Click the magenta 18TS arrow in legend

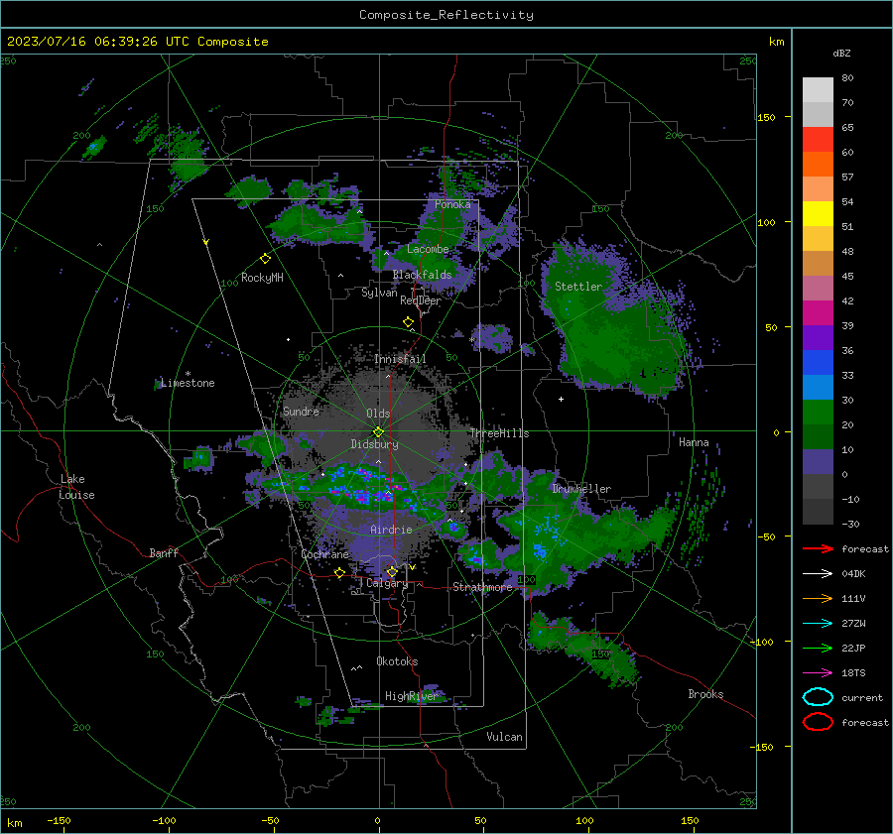(x=818, y=673)
